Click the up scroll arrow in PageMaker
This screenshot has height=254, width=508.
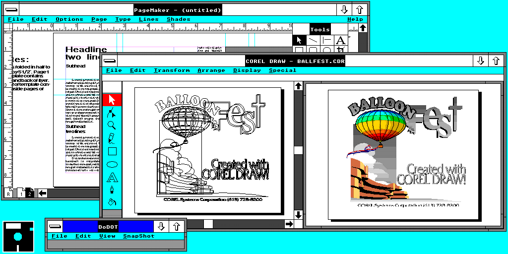363,28
